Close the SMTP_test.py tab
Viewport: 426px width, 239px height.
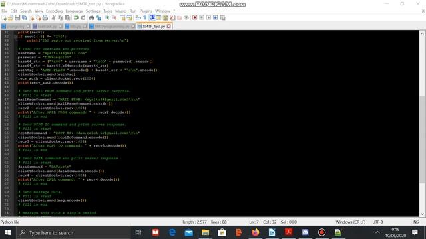(168, 27)
